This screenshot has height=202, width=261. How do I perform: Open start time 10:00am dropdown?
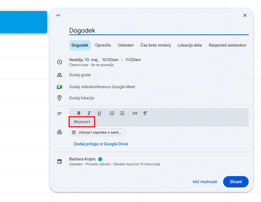[x=110, y=60]
